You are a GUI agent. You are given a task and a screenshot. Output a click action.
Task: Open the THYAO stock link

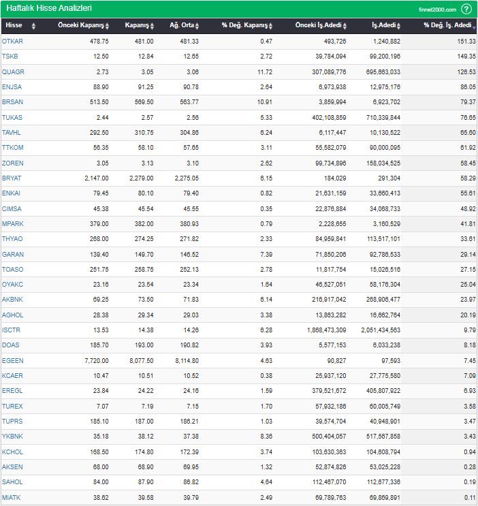[x=12, y=239]
